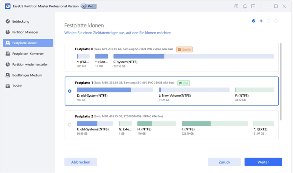Image resolution: width=293 pixels, height=173 pixels.
Task: Click the G: Exte... partition bar
Action: point(125,124)
